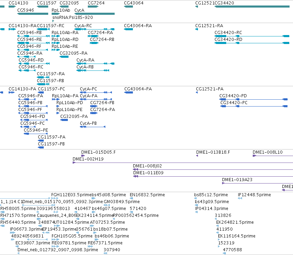Screen dimensions: 293x255
Task: Click EST label bs85c12.5prime
Action: point(211,195)
